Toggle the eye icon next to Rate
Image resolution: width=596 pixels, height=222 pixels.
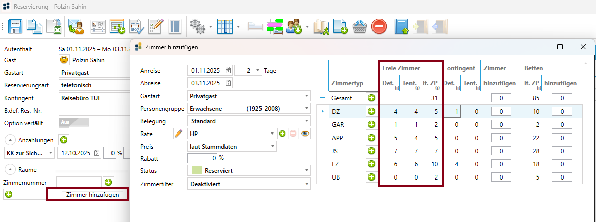click(x=304, y=134)
